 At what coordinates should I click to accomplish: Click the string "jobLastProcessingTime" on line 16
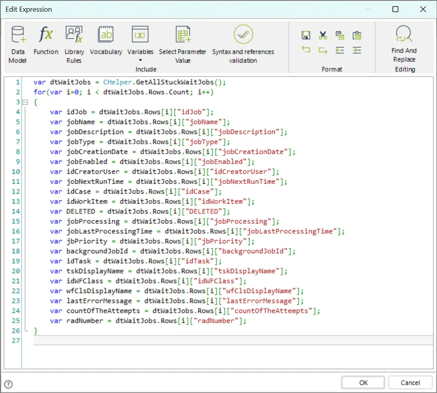coord(290,231)
